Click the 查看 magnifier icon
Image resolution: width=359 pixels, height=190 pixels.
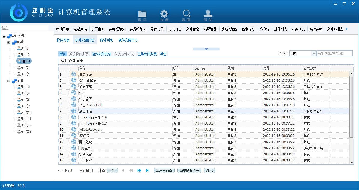(186, 15)
